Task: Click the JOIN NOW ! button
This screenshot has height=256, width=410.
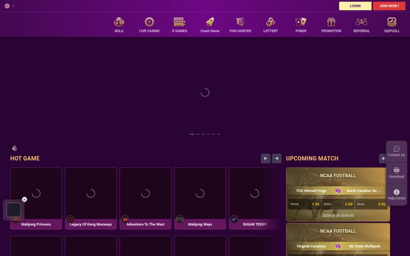Action: point(389,6)
